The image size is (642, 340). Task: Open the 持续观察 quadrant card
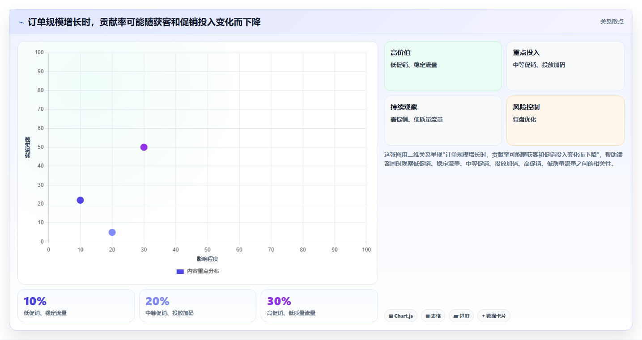click(443, 121)
